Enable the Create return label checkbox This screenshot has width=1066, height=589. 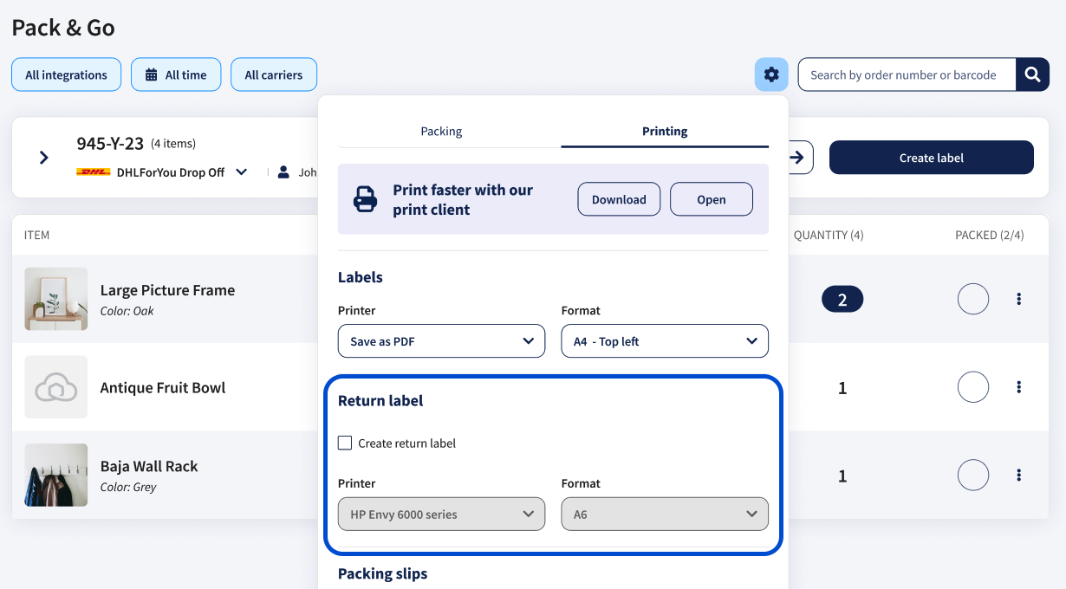point(345,443)
